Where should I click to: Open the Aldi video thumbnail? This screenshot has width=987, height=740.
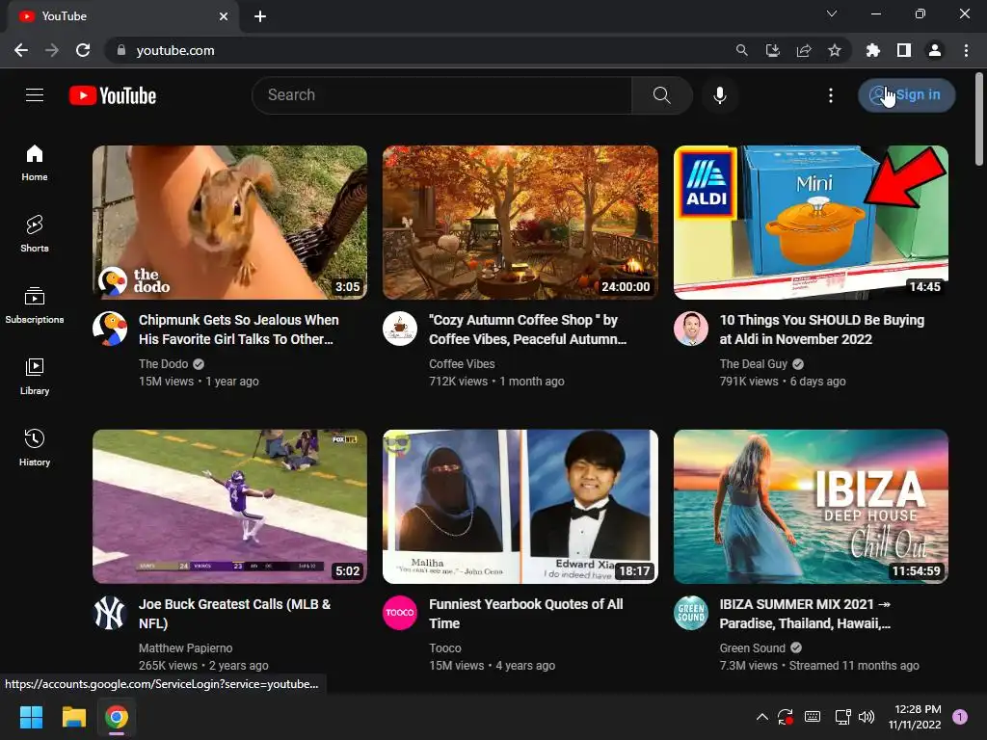point(811,223)
